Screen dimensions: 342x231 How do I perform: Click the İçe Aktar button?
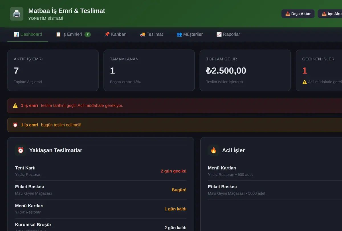[x=331, y=14]
